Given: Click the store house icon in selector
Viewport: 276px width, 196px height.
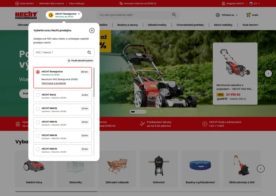Looking at the screenshot, I should [51, 15].
